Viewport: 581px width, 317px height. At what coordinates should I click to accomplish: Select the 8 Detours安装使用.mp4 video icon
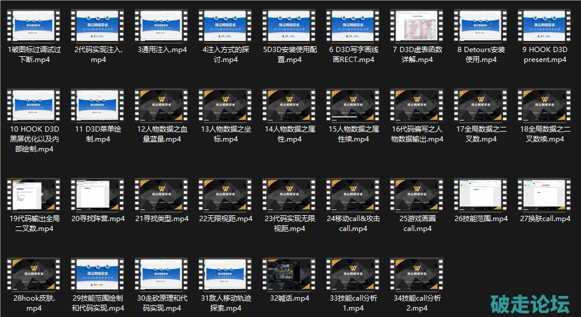point(481,26)
